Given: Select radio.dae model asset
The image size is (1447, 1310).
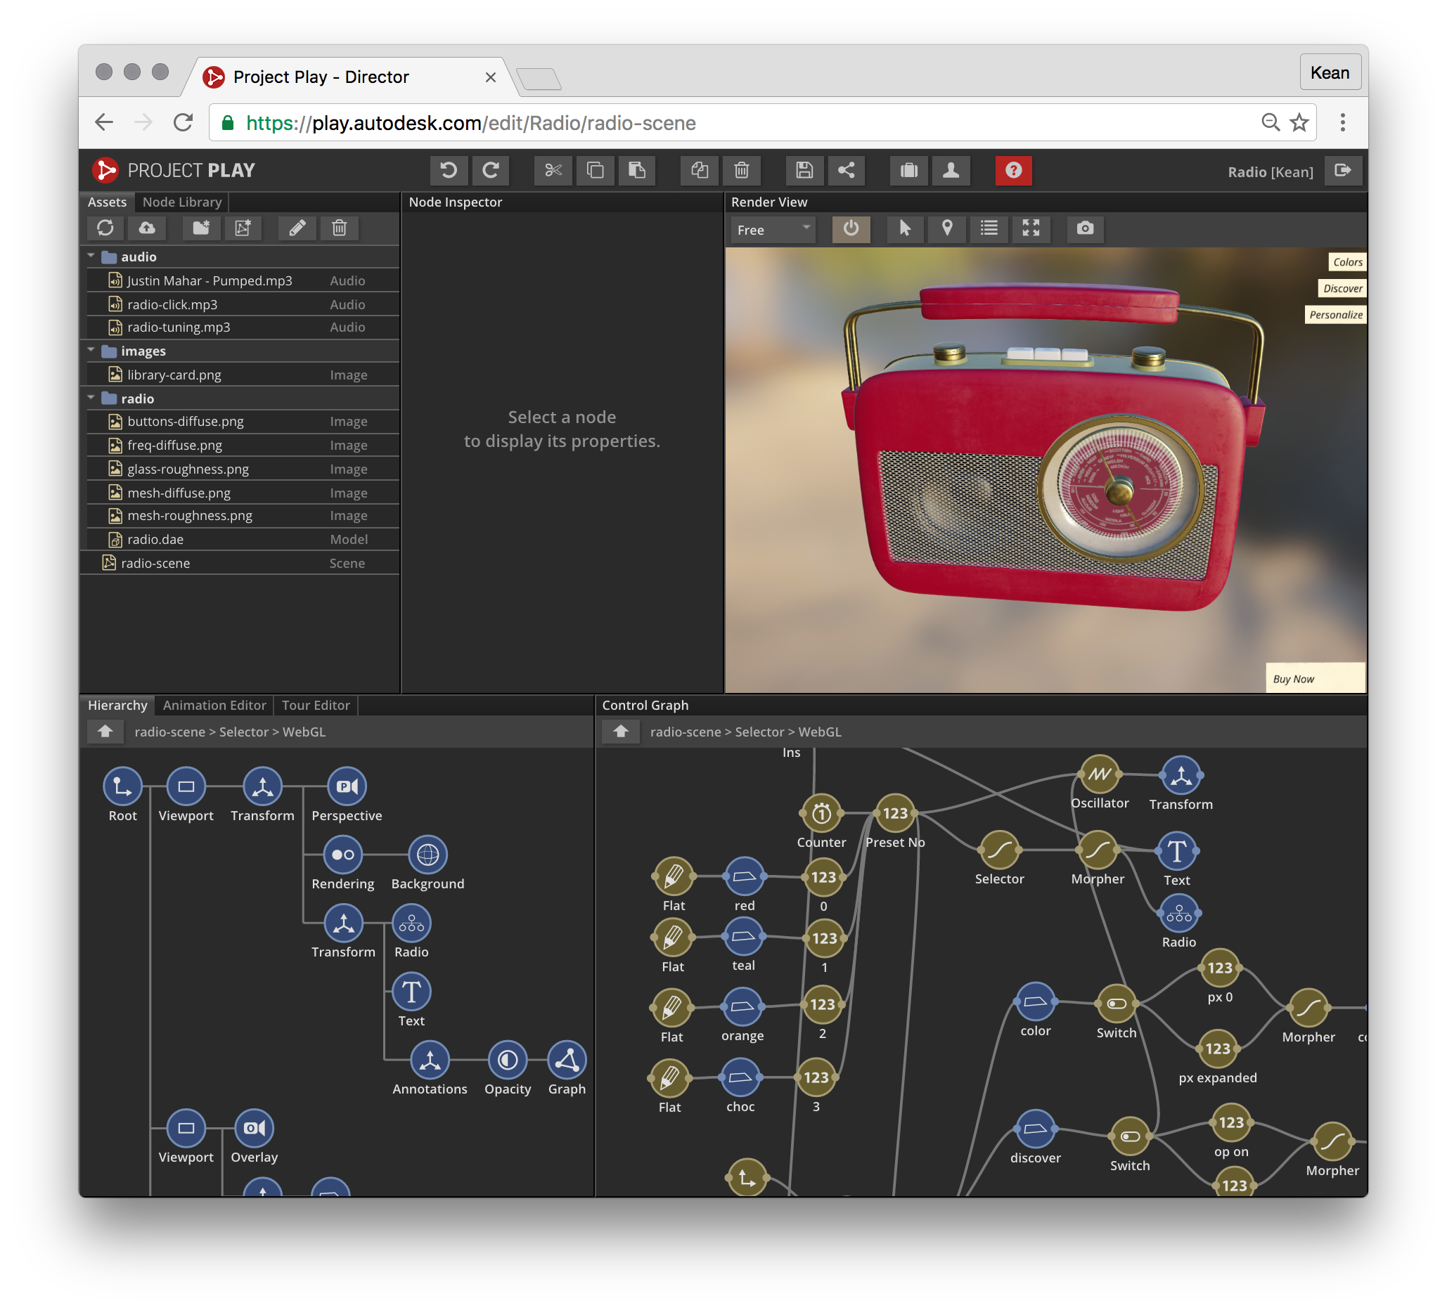Looking at the screenshot, I should (x=156, y=539).
